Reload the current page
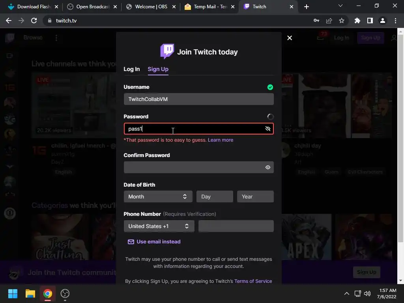 coord(34,21)
